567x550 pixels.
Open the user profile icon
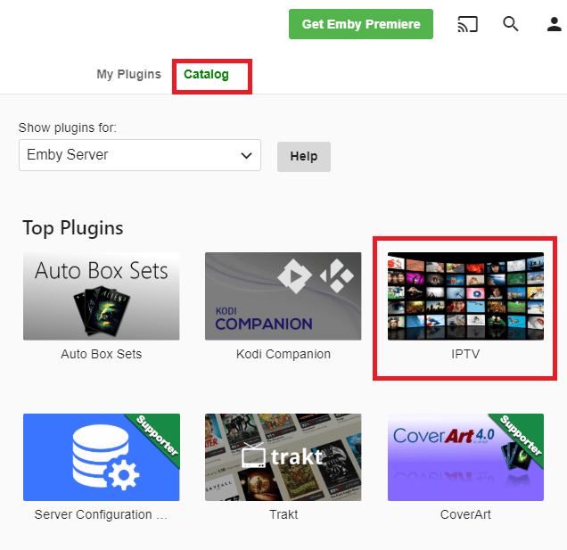(554, 24)
